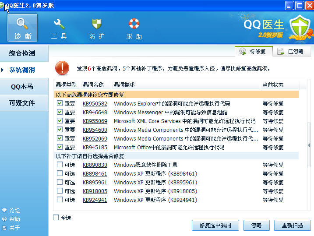Click the 关于 about document icon
The width and height of the screenshot is (314, 236).
click(x=4, y=228)
